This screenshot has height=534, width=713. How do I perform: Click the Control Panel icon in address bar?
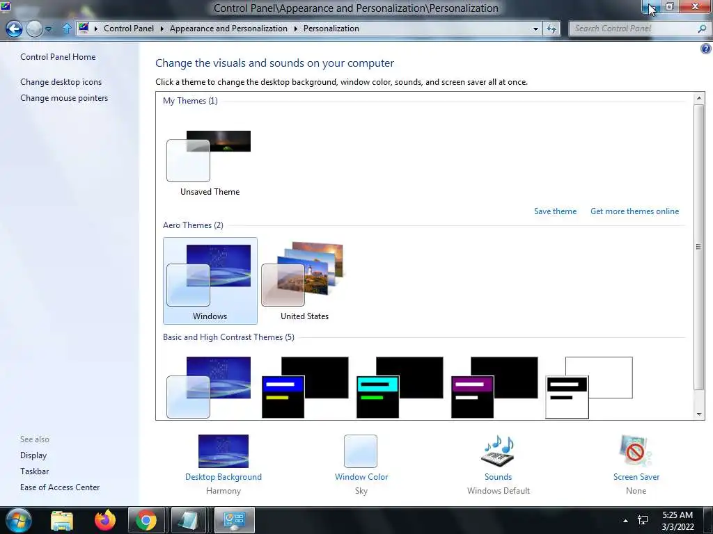click(84, 28)
